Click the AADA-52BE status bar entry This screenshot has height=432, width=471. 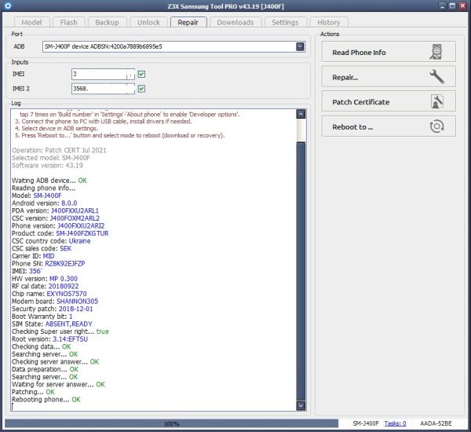click(436, 423)
